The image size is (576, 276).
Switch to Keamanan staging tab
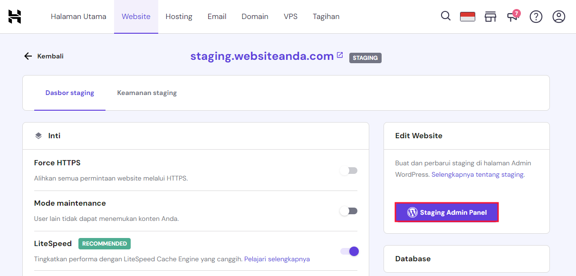click(x=147, y=93)
